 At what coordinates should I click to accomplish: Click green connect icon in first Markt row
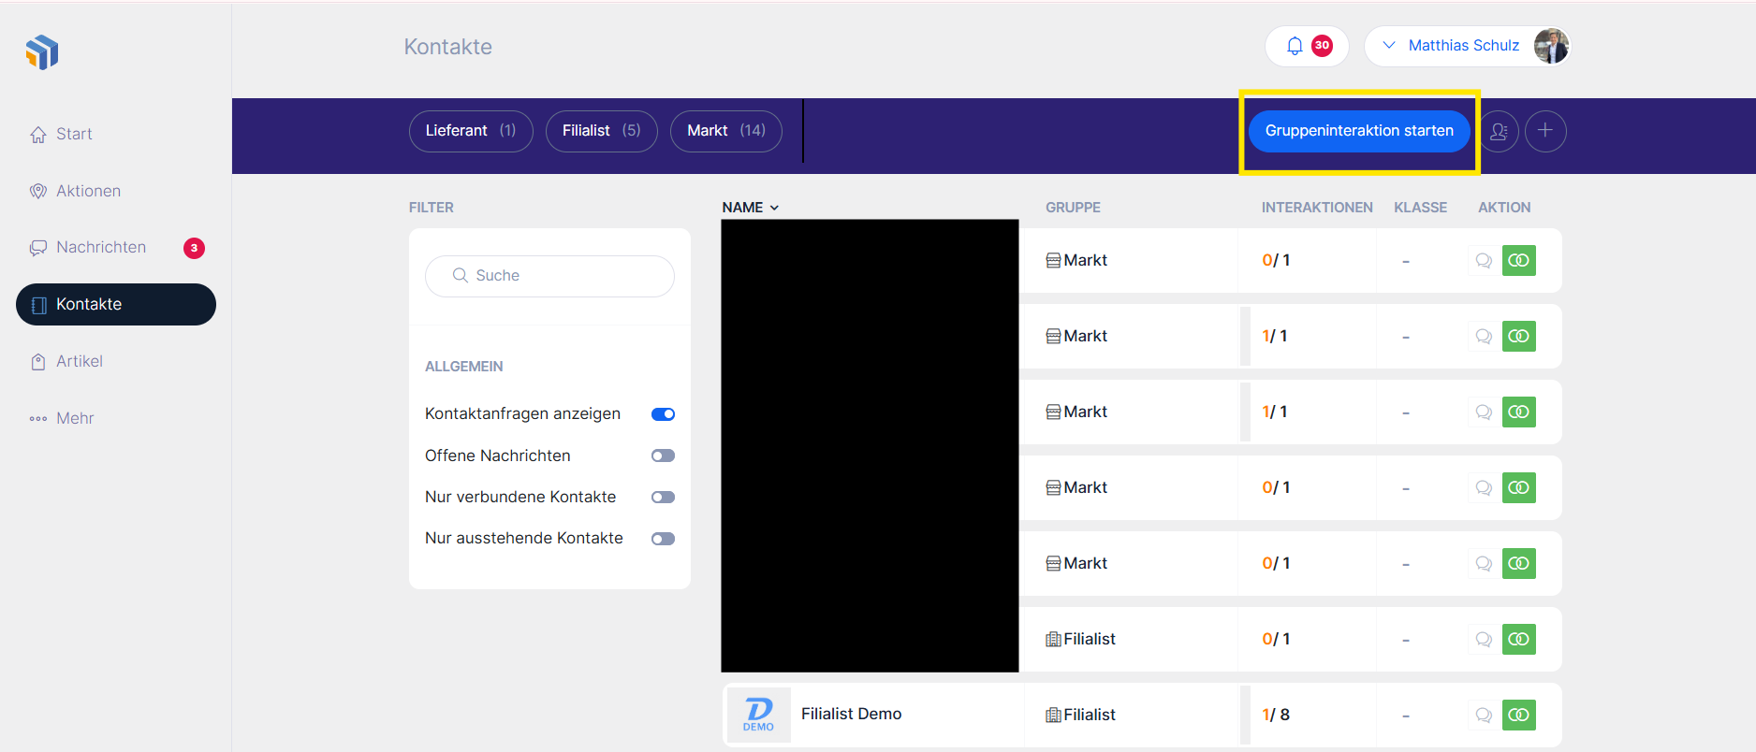click(1518, 261)
